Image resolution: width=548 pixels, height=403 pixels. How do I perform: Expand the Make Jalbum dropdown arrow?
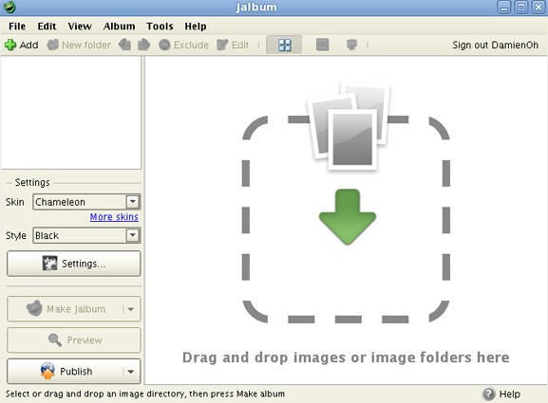[x=131, y=309]
